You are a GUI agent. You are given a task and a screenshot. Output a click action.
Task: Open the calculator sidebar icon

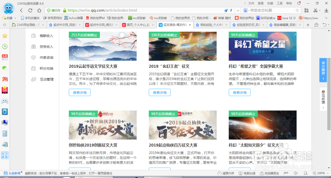(x=5, y=133)
